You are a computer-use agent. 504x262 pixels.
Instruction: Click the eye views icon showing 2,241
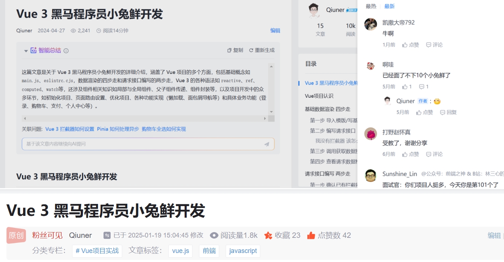tap(73, 31)
